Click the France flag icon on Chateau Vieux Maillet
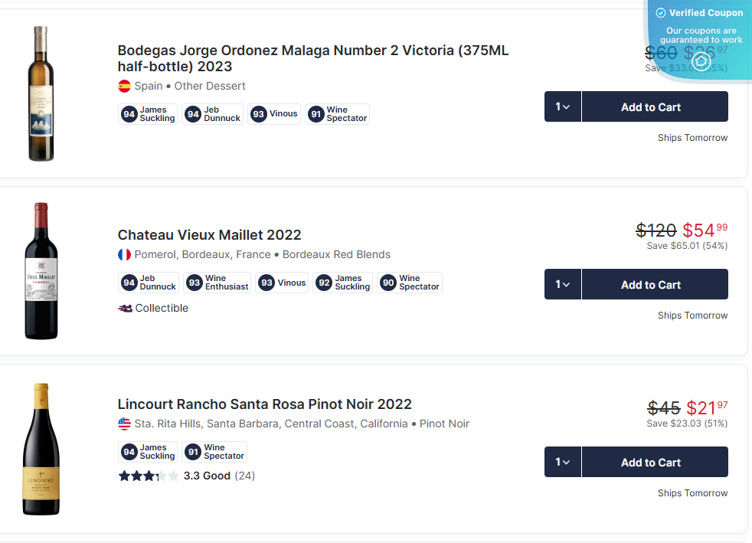752x543 pixels. 124,255
